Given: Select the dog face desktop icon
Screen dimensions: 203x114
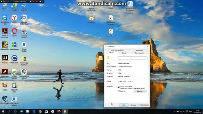Looking at the screenshot, I should (x=5, y=86).
